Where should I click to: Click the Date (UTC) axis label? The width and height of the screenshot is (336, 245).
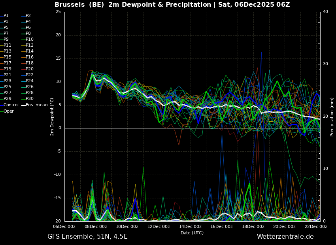pos(192,233)
